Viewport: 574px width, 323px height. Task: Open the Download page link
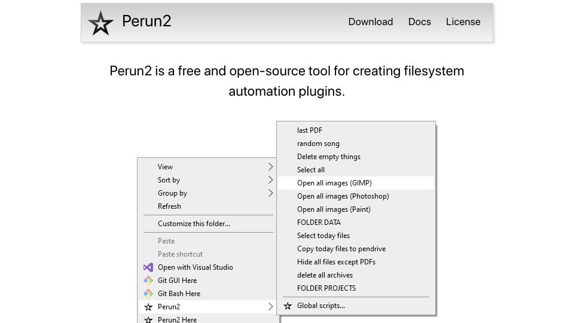click(371, 22)
